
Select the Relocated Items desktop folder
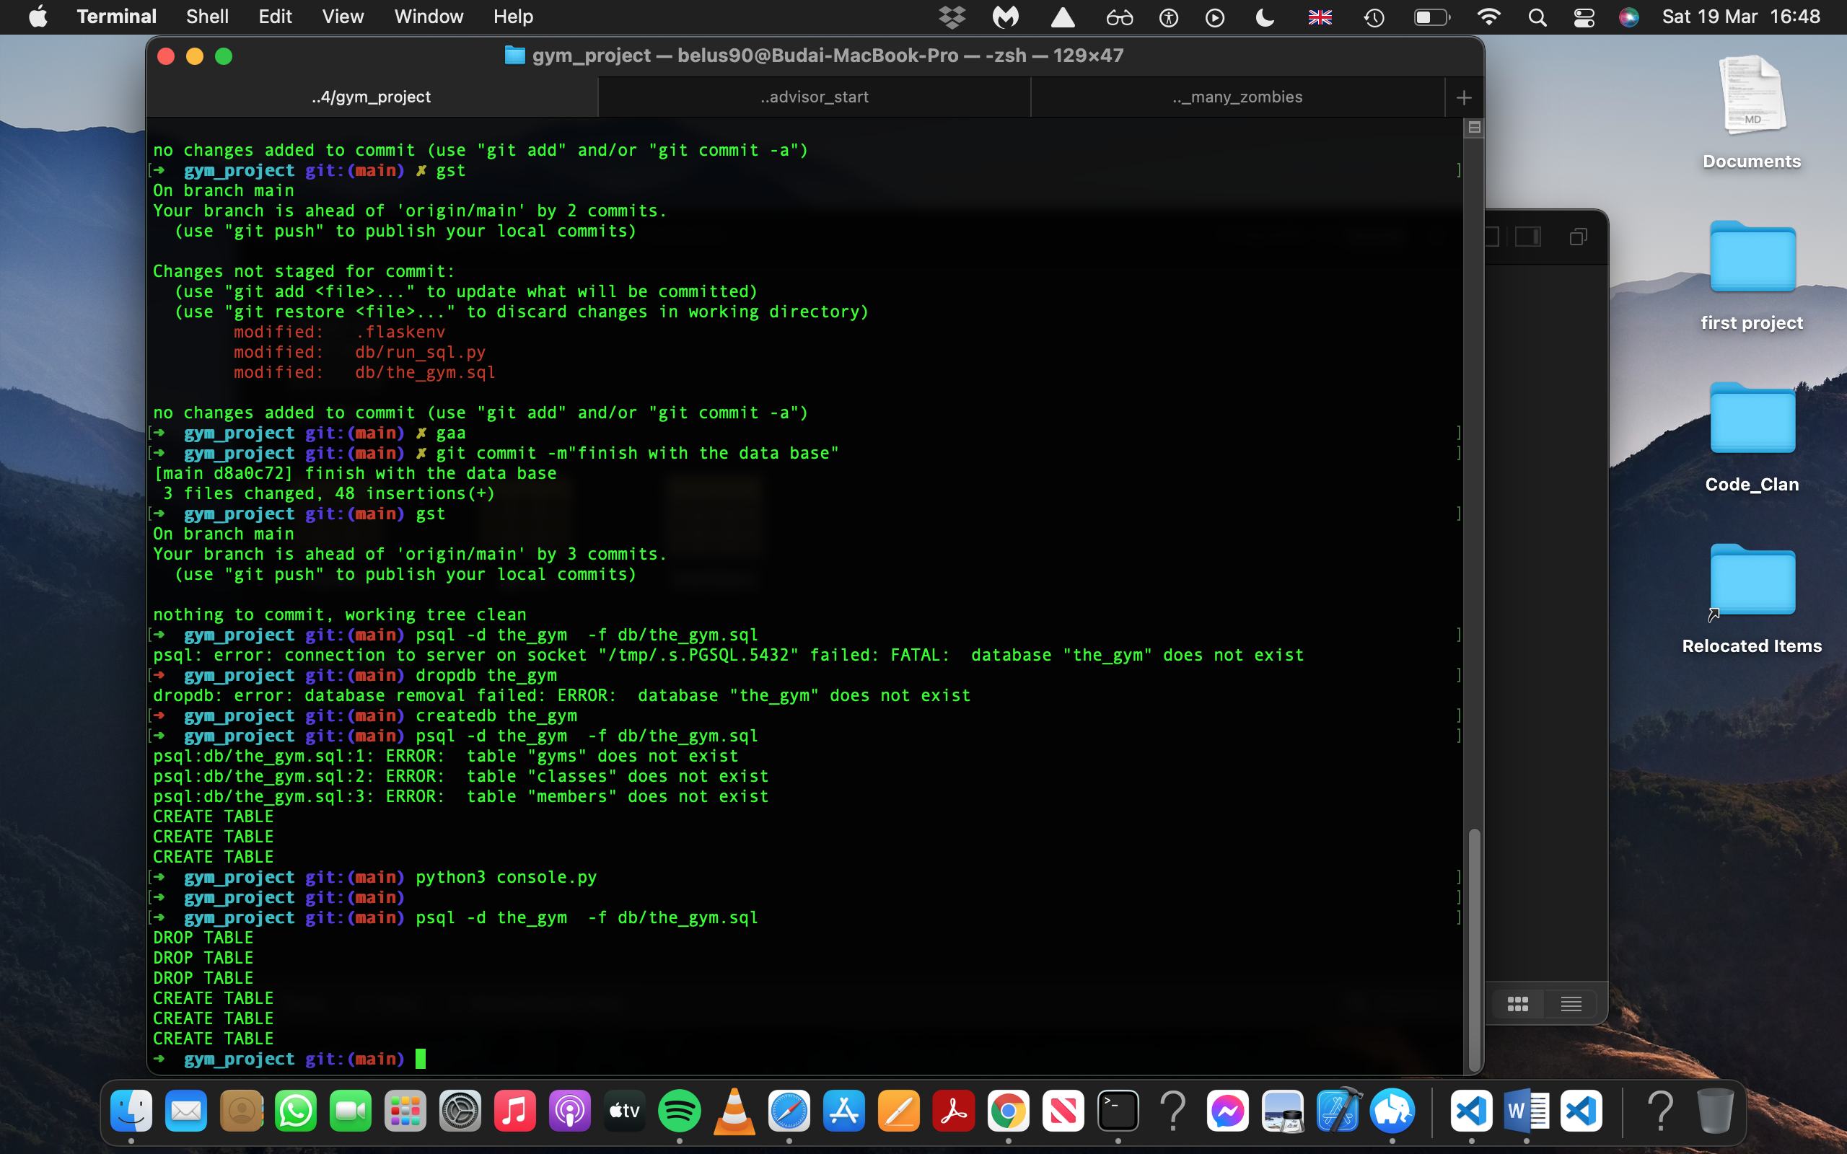1752,598
